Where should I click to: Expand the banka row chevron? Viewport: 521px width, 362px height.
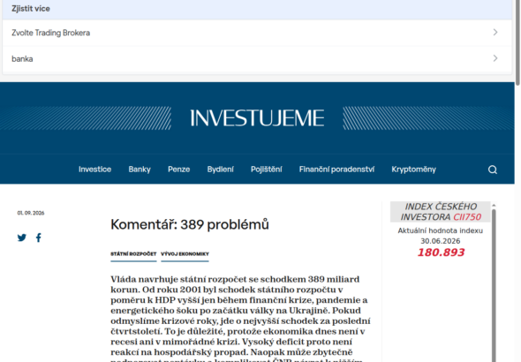(495, 58)
